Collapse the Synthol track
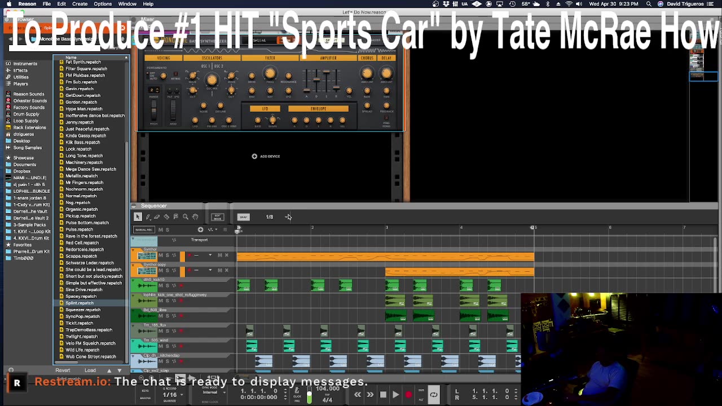The image size is (722, 406). 133,249
